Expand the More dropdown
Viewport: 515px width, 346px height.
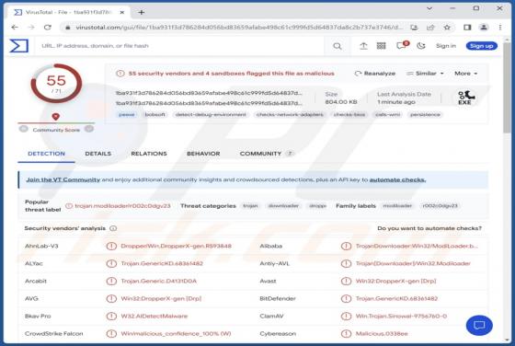tap(465, 74)
